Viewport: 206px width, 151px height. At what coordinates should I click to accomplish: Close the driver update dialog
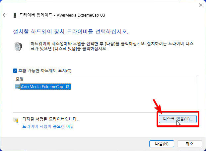tap(200, 5)
